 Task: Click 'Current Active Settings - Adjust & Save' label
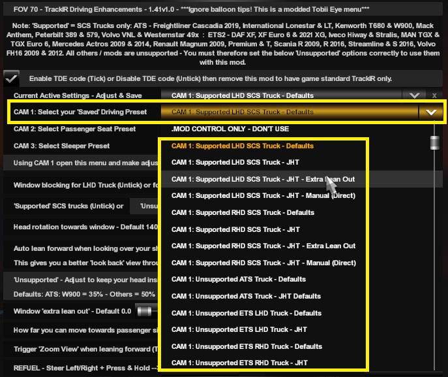point(78,95)
